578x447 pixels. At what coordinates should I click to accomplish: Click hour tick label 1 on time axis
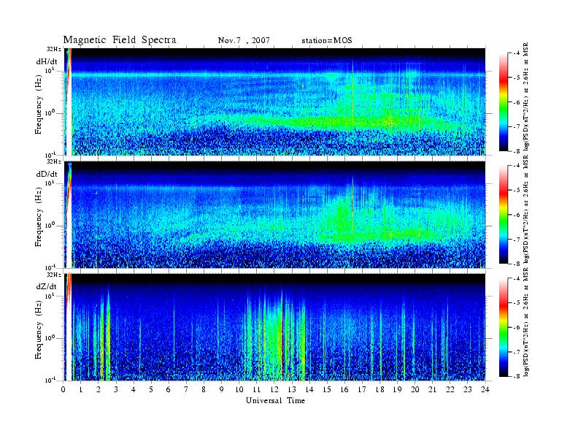pos(81,390)
